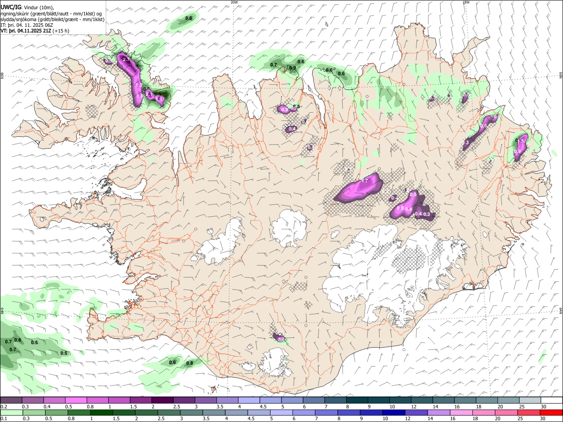Viewport: 563px width, 422px height.
Task: Click the '1.7' snowfall value on the map
Action: 365,181
